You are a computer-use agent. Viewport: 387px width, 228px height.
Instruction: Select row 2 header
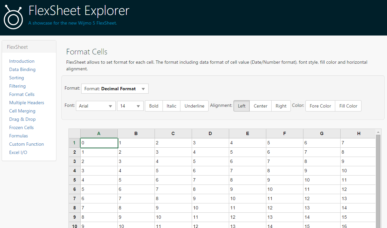tap(75, 152)
